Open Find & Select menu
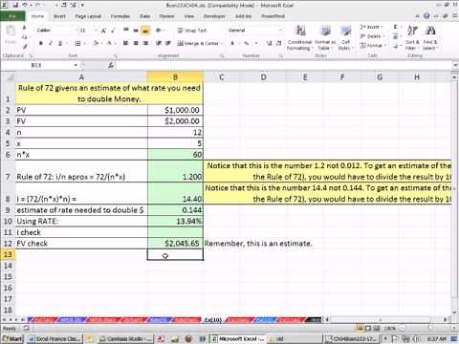This screenshot has width=459, height=344. [x=430, y=37]
